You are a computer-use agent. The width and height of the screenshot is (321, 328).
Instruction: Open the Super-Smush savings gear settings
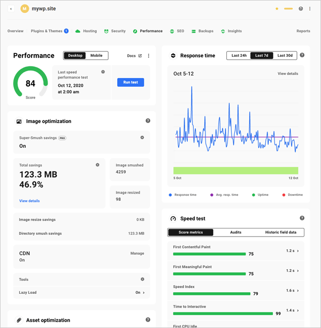[142, 138]
